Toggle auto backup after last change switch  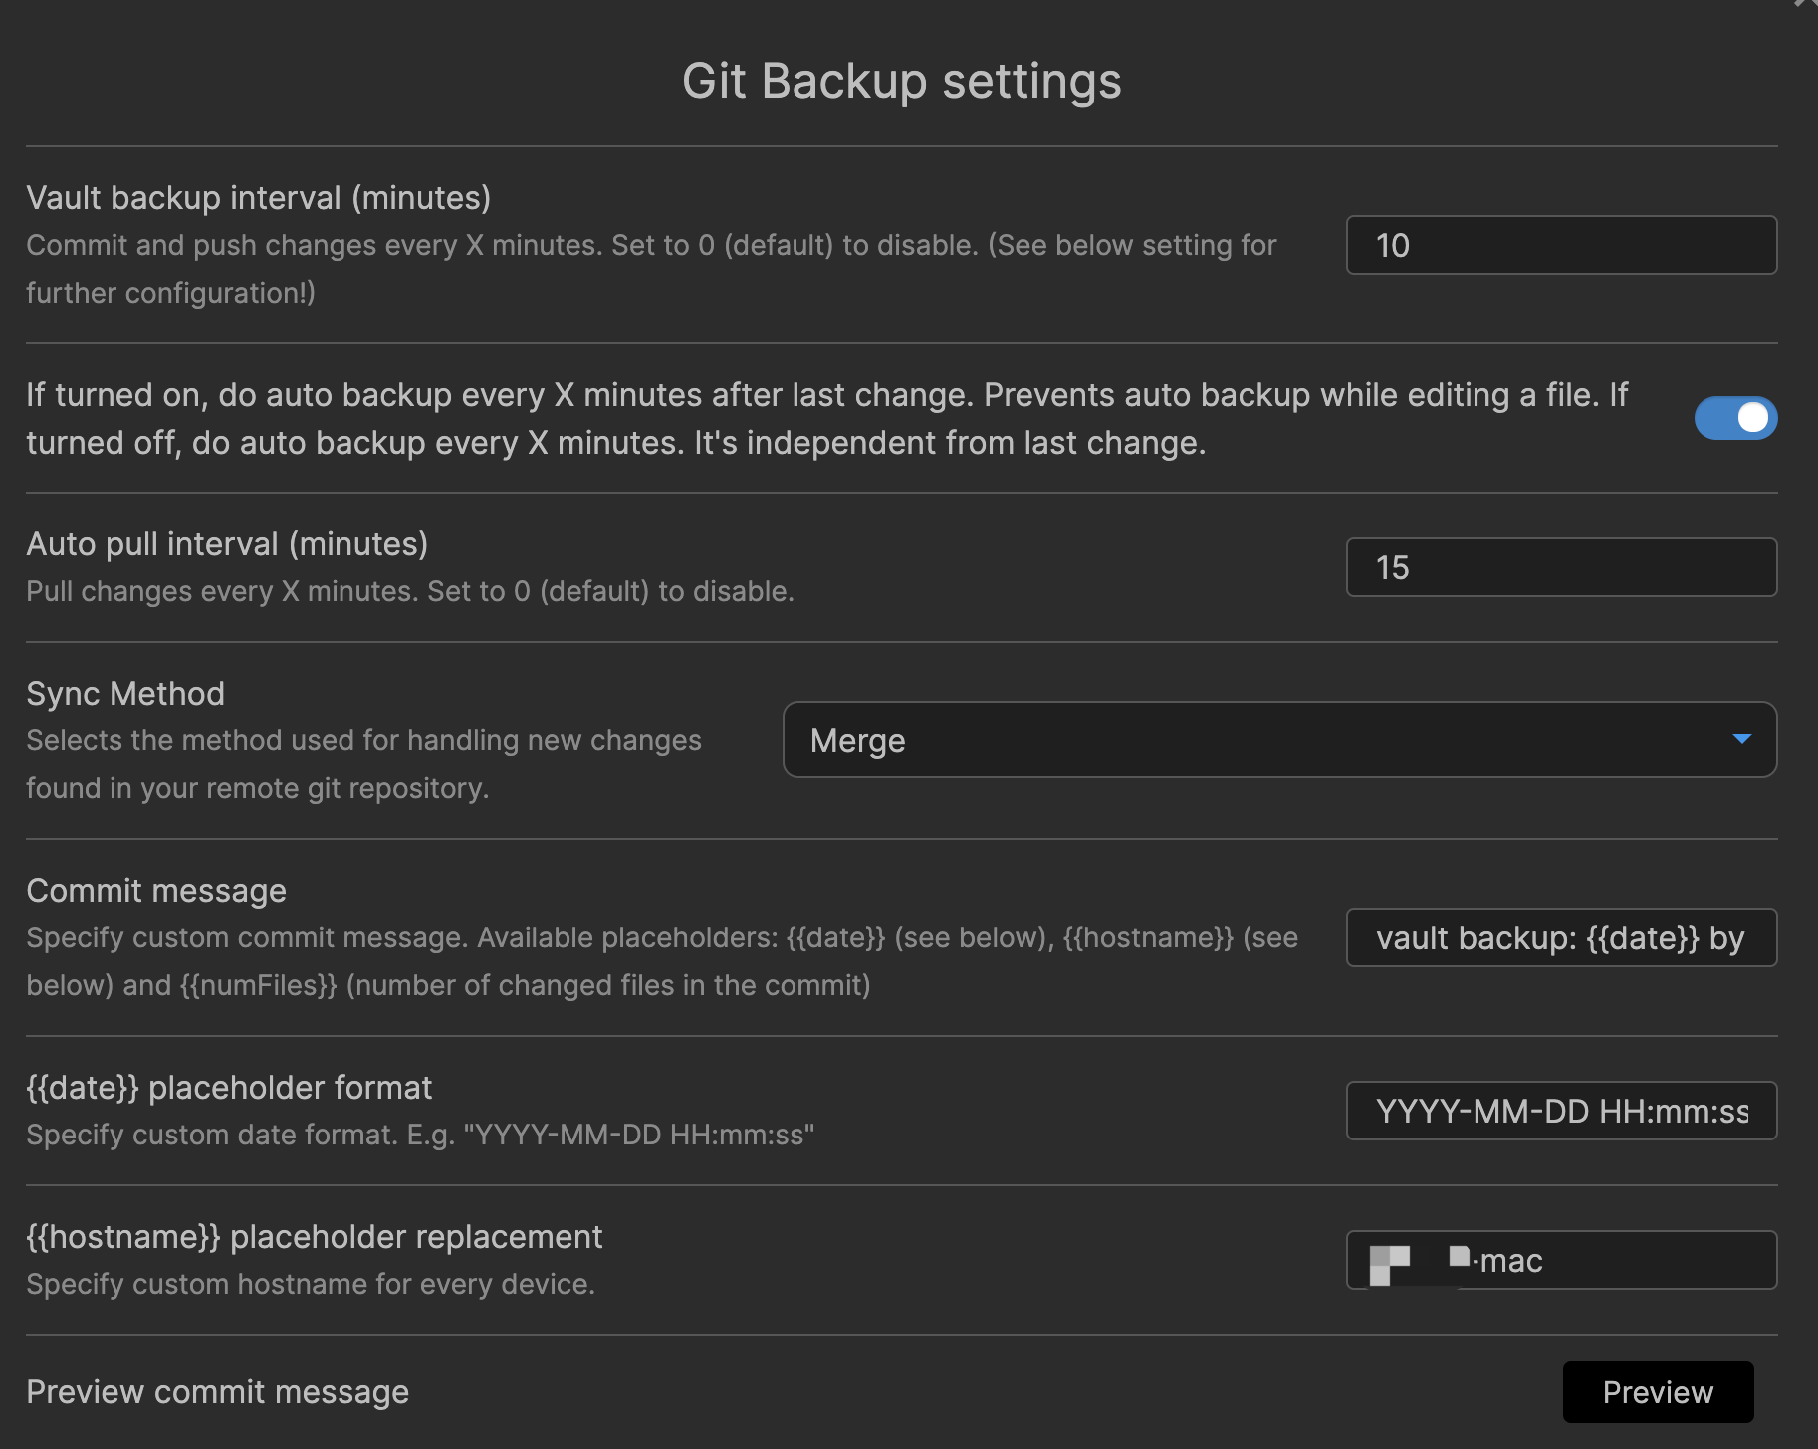[x=1735, y=418]
